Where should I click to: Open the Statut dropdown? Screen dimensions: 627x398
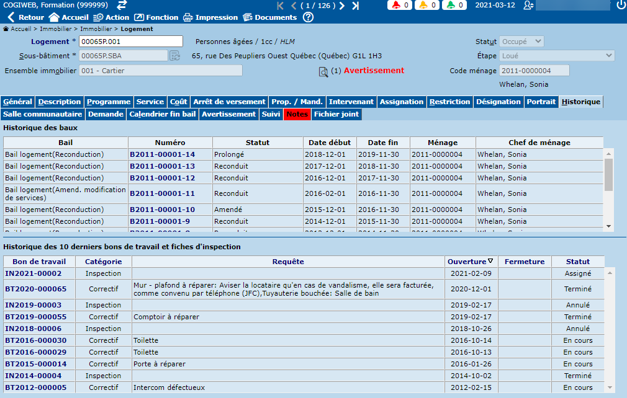click(521, 42)
